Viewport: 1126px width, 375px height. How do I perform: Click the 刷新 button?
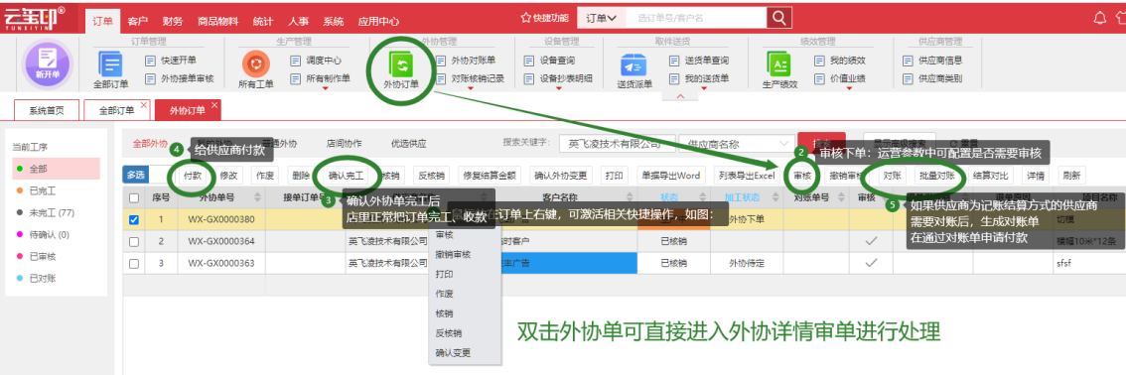click(x=1070, y=175)
